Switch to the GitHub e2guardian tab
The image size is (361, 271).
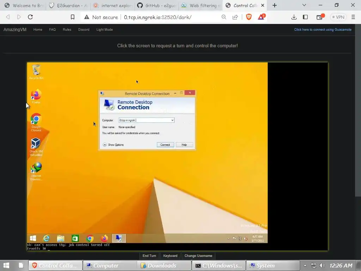click(x=157, y=5)
